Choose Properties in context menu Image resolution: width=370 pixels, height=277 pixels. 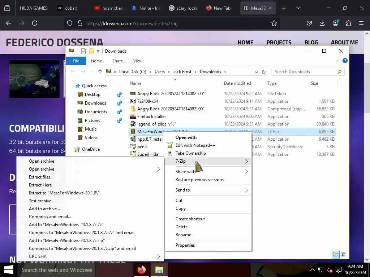pyautogui.click(x=185, y=245)
